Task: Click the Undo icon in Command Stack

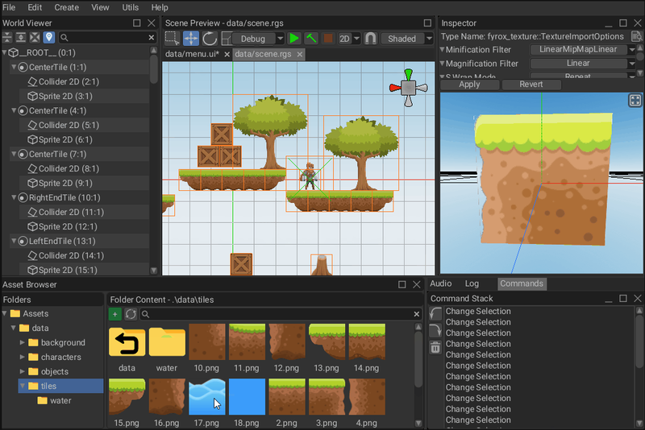Action: (x=435, y=313)
